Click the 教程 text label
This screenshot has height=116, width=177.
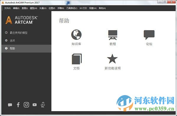tap(113, 44)
